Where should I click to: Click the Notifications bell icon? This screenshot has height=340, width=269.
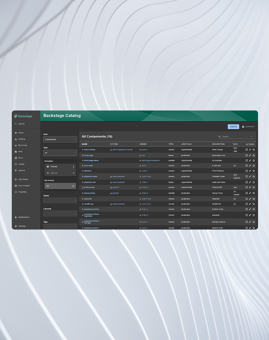coord(16,217)
